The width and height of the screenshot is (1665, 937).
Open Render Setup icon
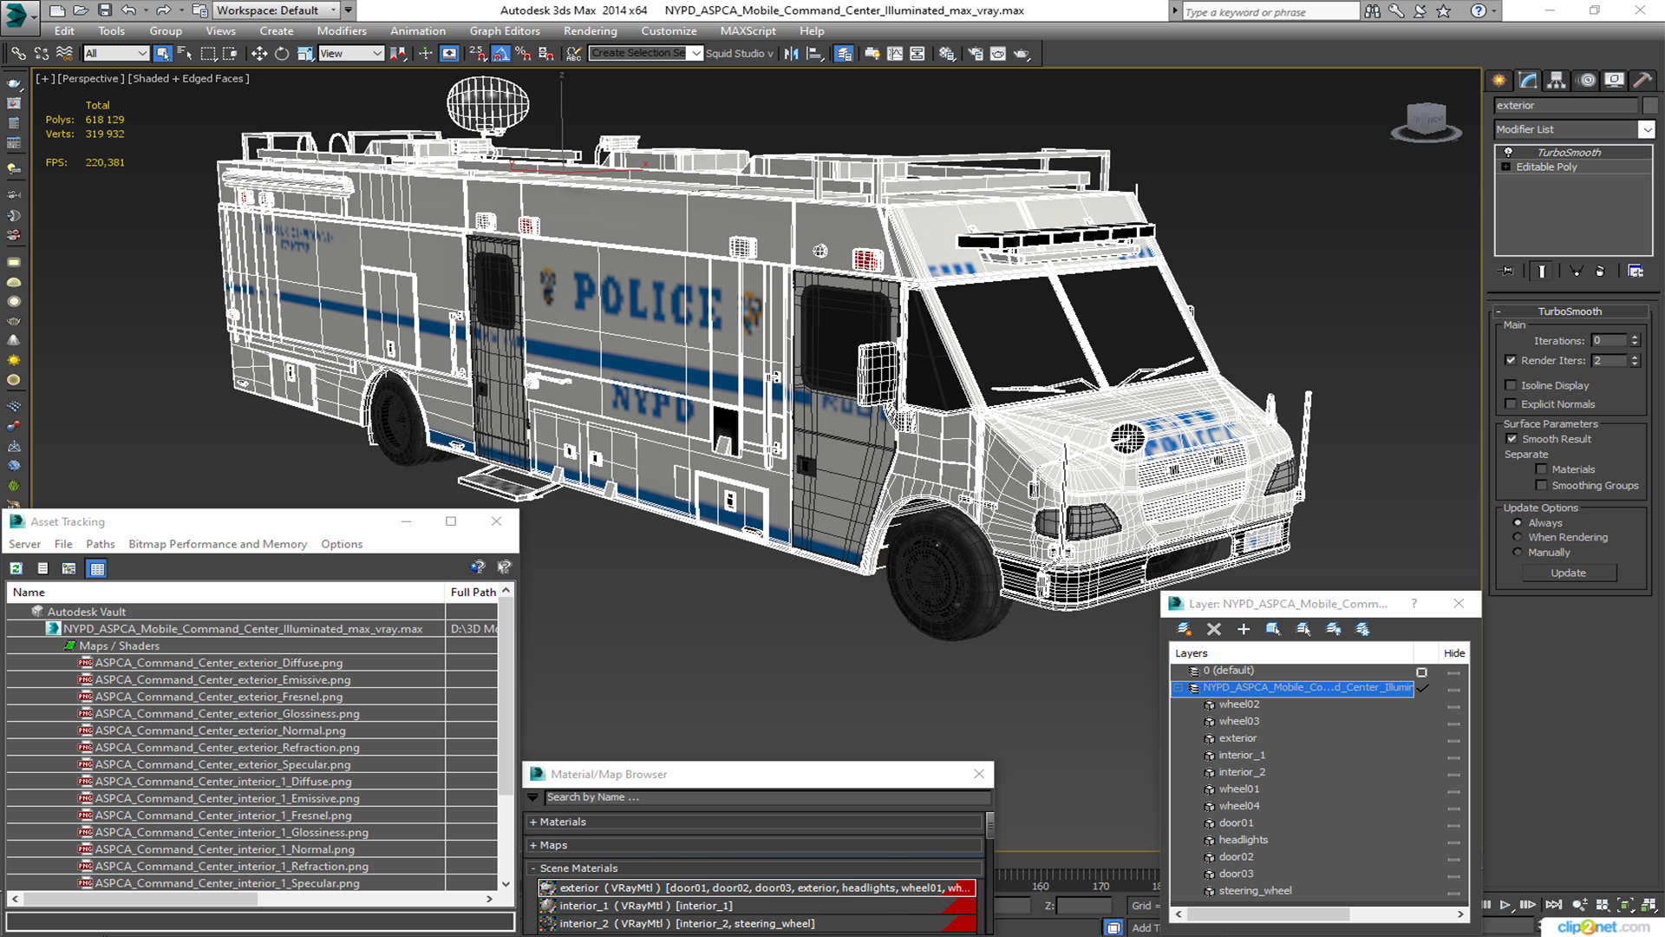(976, 54)
